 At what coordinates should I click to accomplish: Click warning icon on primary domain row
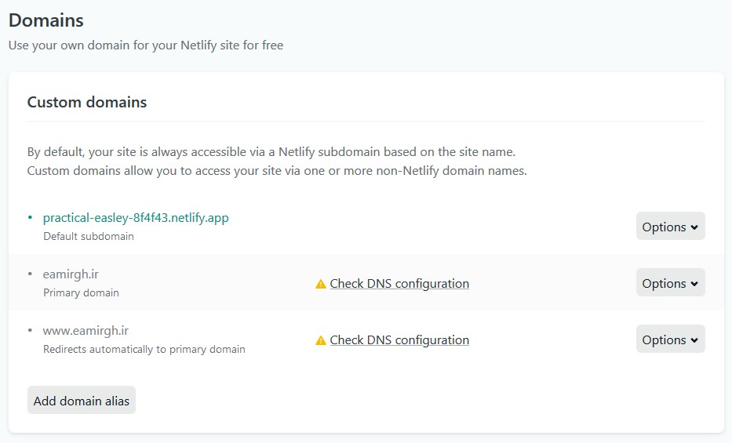coord(320,284)
